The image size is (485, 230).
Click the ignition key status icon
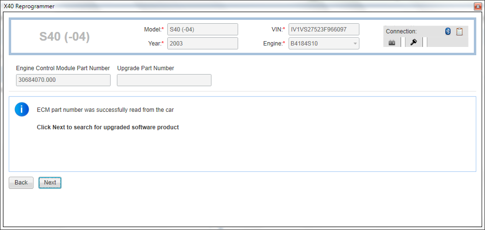[414, 42]
